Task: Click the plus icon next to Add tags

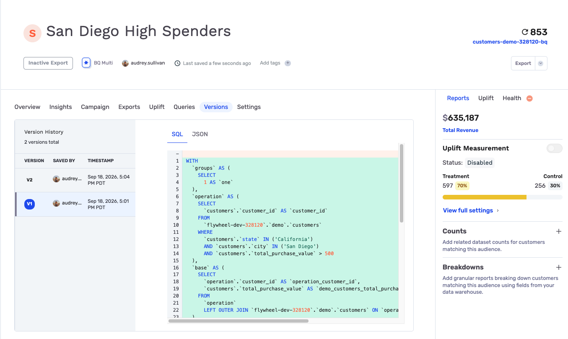Action: click(288, 63)
